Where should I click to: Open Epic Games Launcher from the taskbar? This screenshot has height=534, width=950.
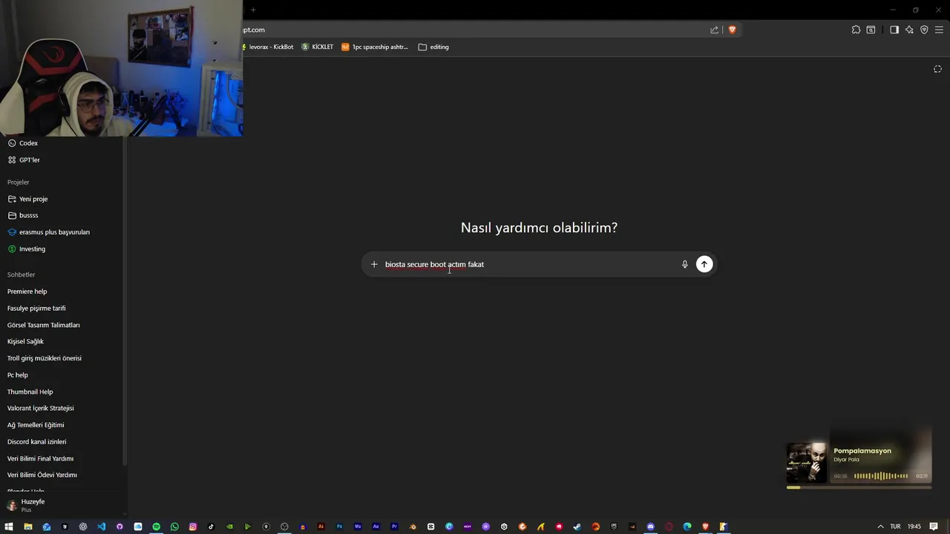pos(614,527)
